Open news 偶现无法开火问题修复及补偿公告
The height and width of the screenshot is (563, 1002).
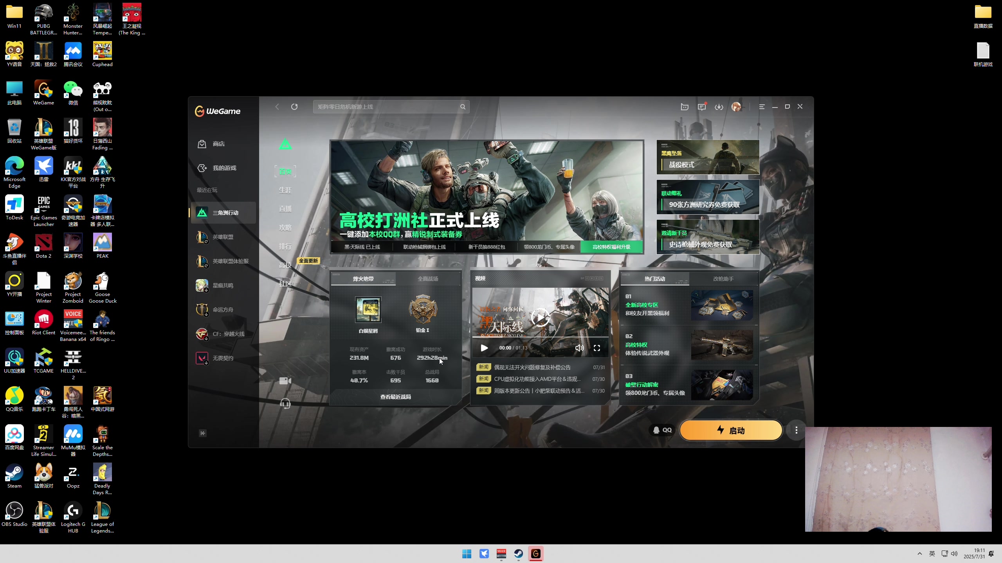click(x=540, y=367)
